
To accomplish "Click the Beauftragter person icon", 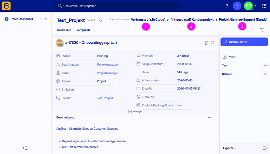I will (x=58, y=65).
